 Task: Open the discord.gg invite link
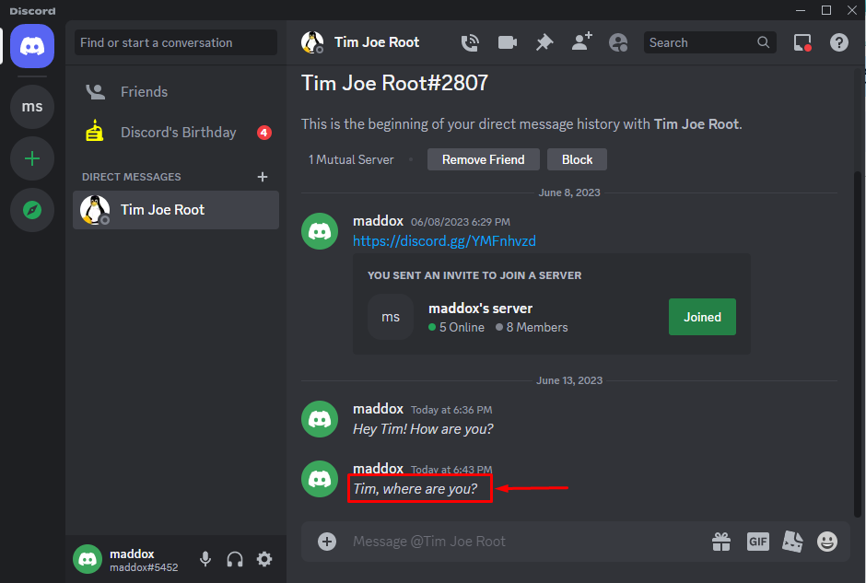[444, 241]
